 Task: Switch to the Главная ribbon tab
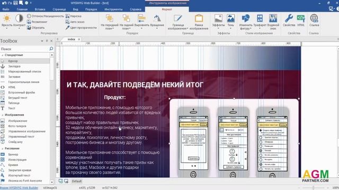pos(22,9)
